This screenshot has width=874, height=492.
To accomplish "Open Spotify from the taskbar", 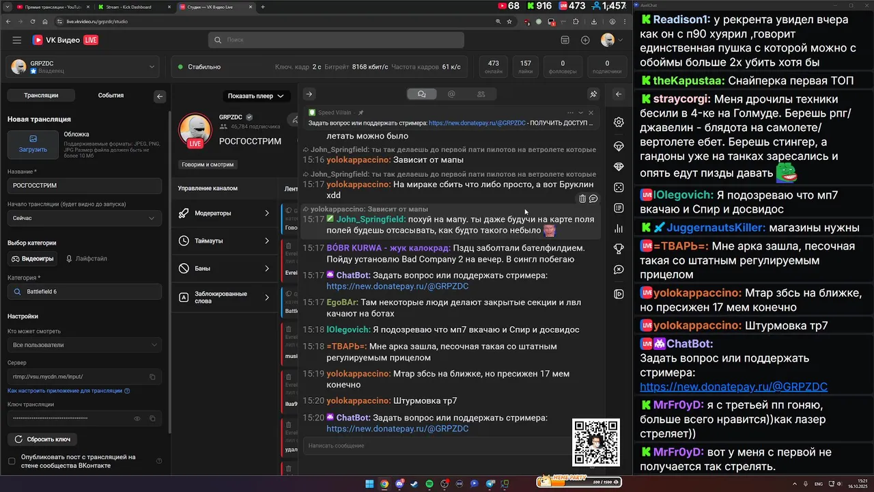I will point(429,484).
